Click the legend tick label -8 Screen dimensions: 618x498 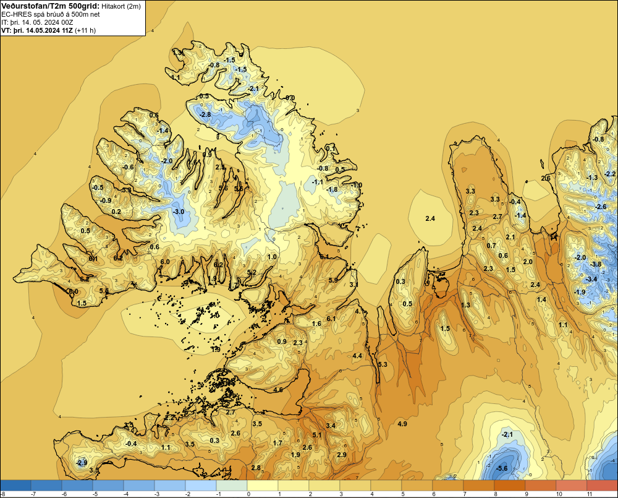point(2,494)
